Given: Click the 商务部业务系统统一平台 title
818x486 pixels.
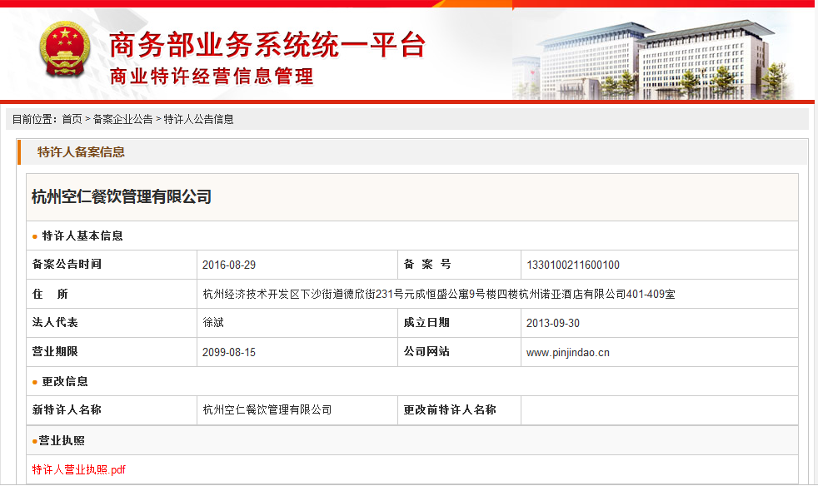Looking at the screenshot, I should pyautogui.click(x=267, y=45).
